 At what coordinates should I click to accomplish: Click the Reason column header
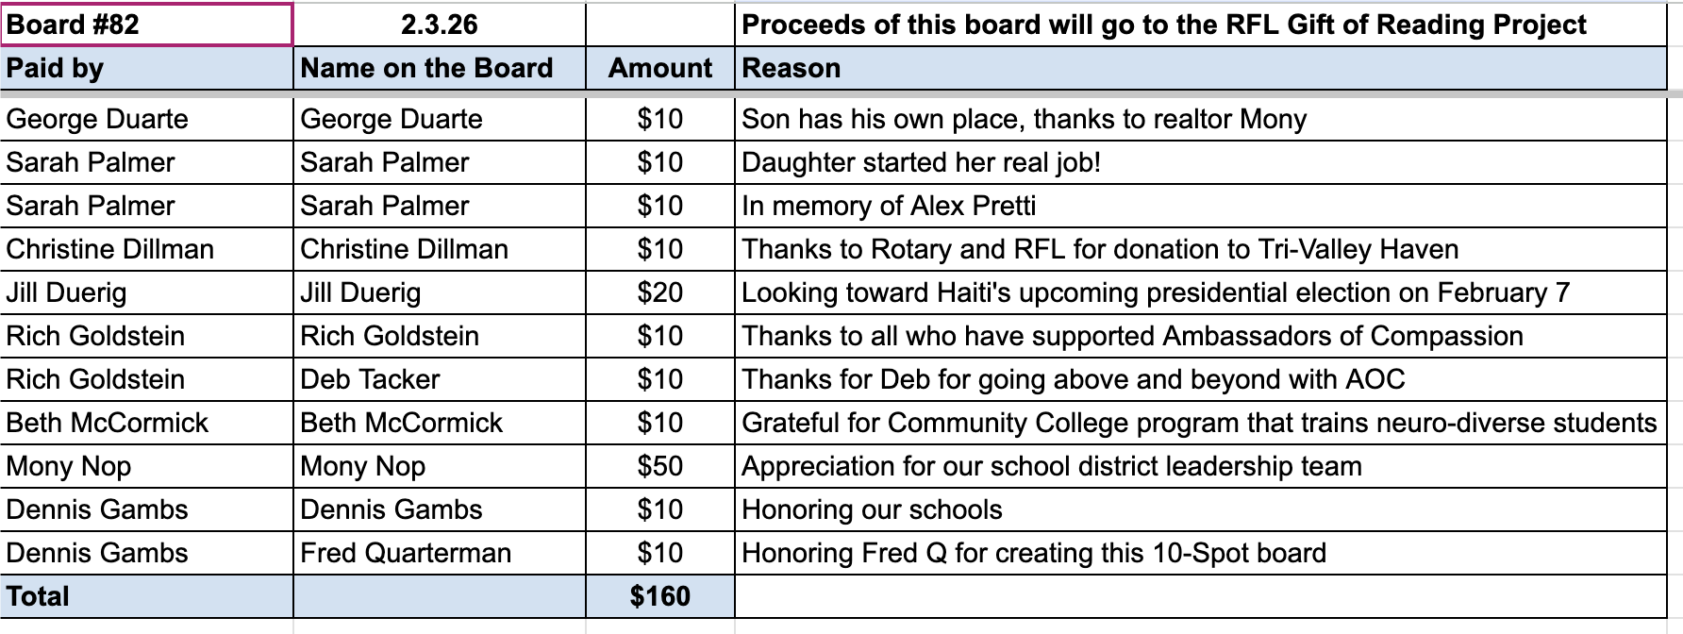pos(1200,68)
